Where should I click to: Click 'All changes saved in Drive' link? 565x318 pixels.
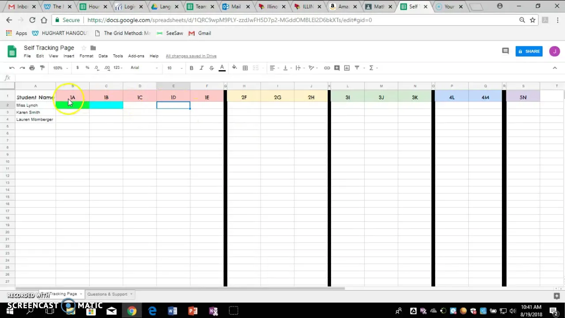coord(191,56)
